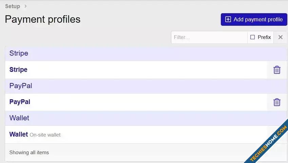The image size is (288, 163).
Task: Click the Payment profiles page heading
Action: (43, 19)
